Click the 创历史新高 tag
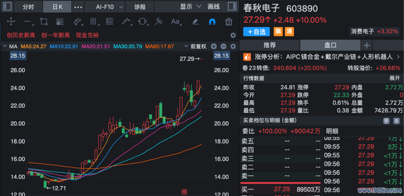404x196 pixels. click(21, 35)
